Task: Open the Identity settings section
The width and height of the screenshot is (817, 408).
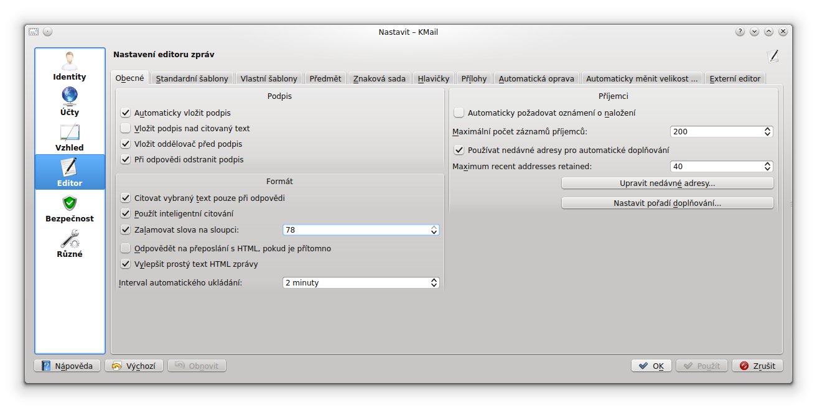Action: [70, 67]
